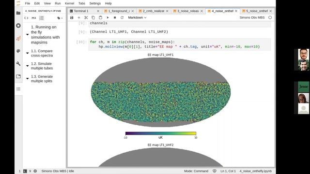The width and height of the screenshot is (310, 174).
Task: Select the Table of Contents sidebar icon
Action: click(18, 89)
